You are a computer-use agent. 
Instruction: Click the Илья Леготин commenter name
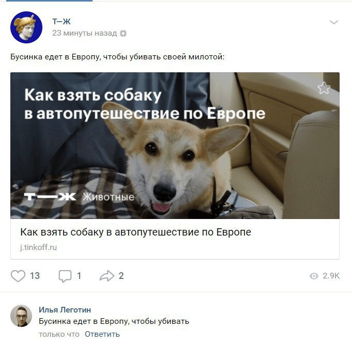[x=65, y=310]
